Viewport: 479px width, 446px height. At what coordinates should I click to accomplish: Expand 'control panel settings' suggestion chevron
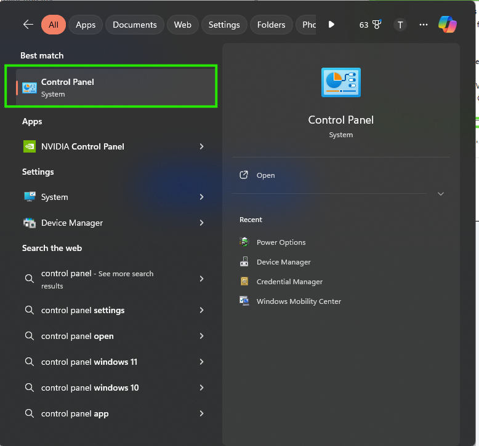tap(201, 310)
